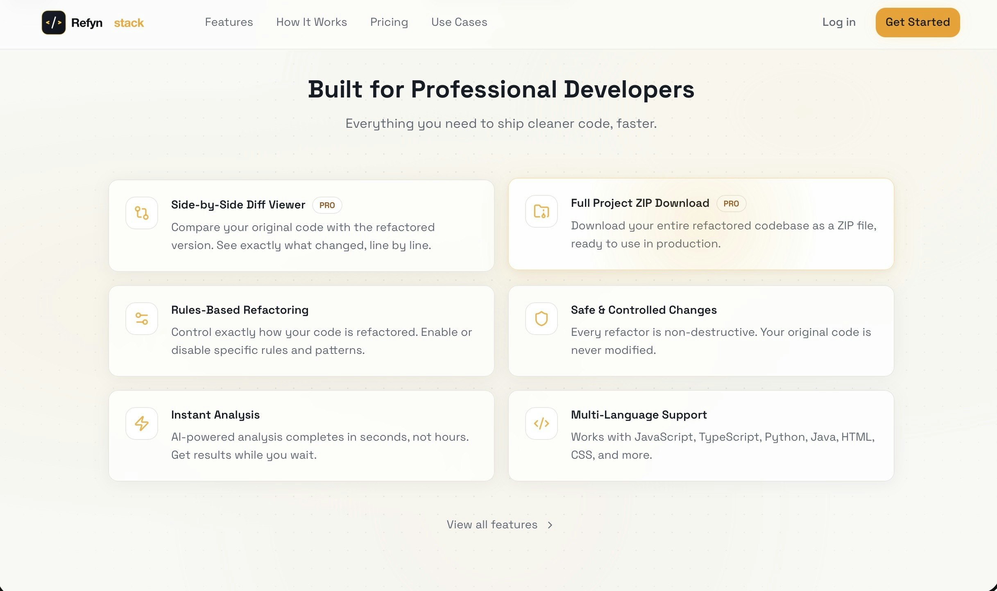Click the PRO badge on Full Project ZIP Download
This screenshot has height=591, width=997.
click(731, 204)
